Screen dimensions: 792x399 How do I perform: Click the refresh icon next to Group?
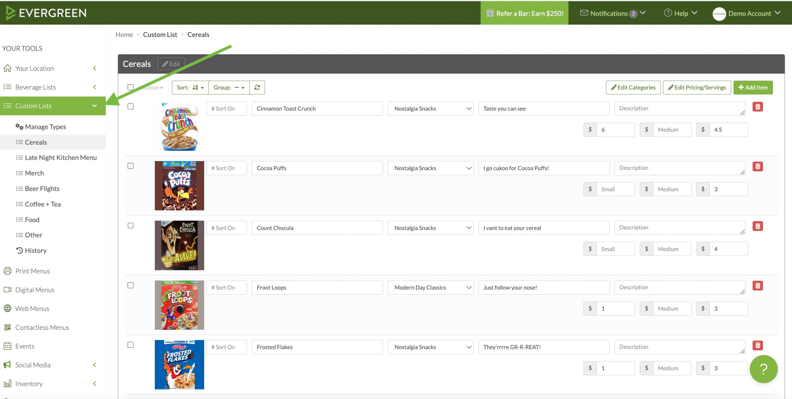(x=257, y=87)
